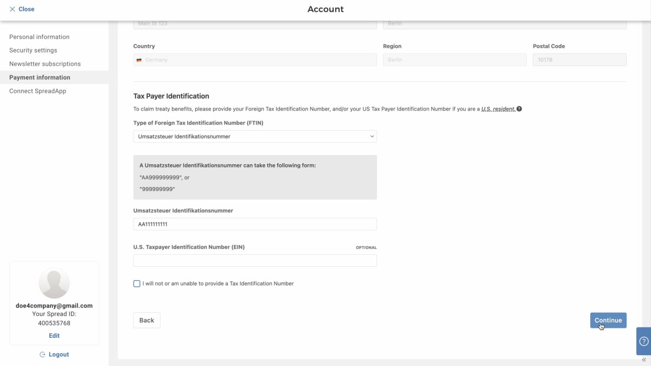Open the U.S. resident link

coord(498,109)
